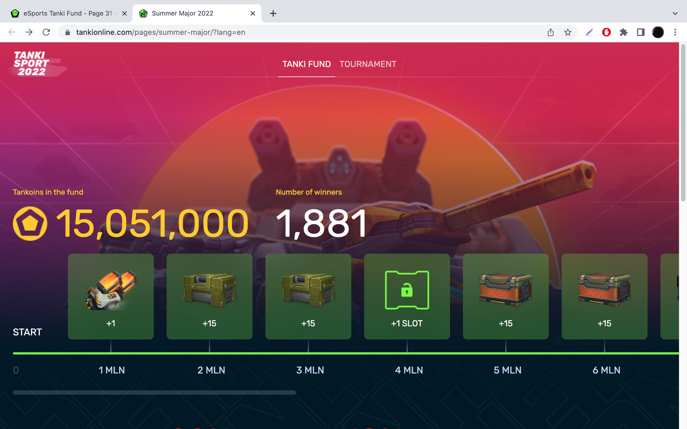Screen dimensions: 687x429
Task: Select the 6 MLN red container card
Action: [x=604, y=297]
